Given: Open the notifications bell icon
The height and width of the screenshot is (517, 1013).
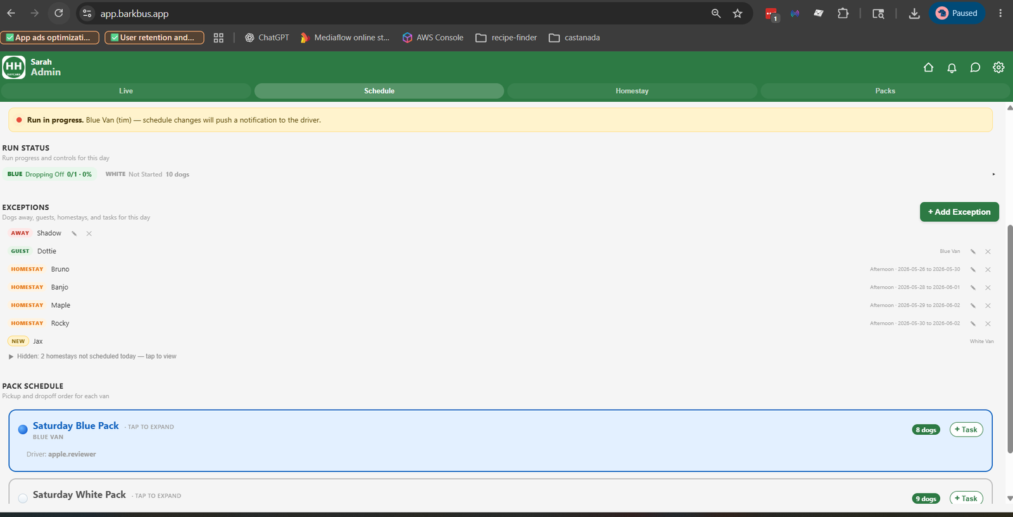Looking at the screenshot, I should click(x=952, y=68).
